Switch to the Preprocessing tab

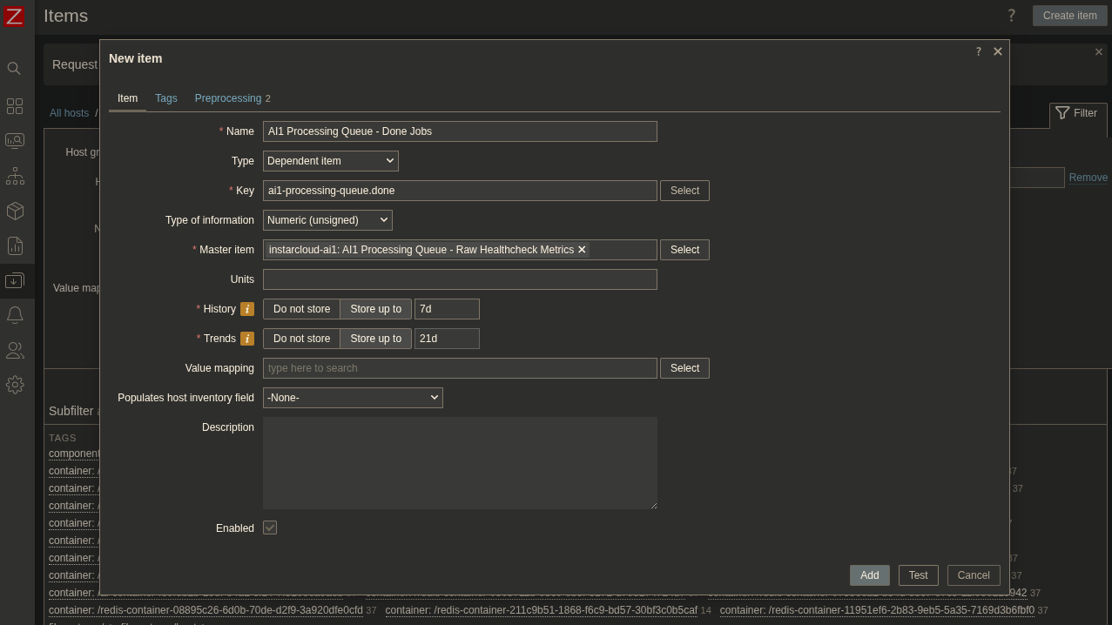point(228,98)
